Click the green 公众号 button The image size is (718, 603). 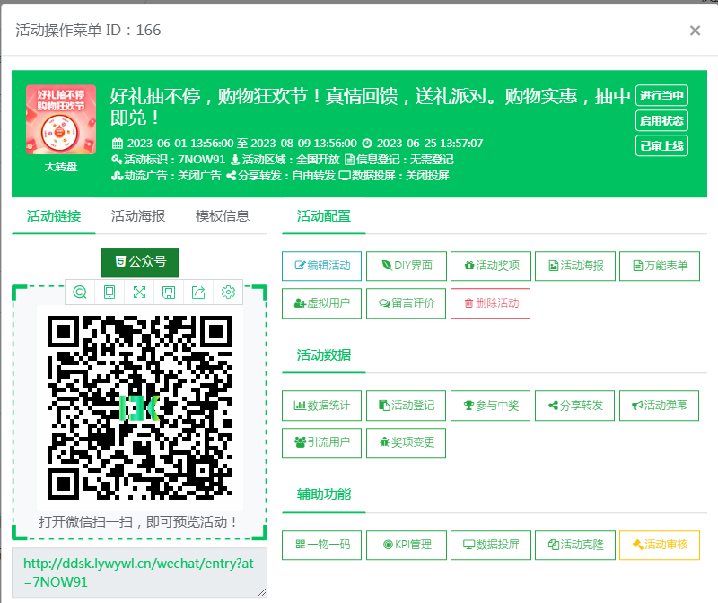pos(140,262)
